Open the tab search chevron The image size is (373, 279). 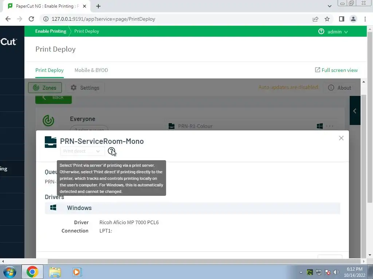pos(329,6)
